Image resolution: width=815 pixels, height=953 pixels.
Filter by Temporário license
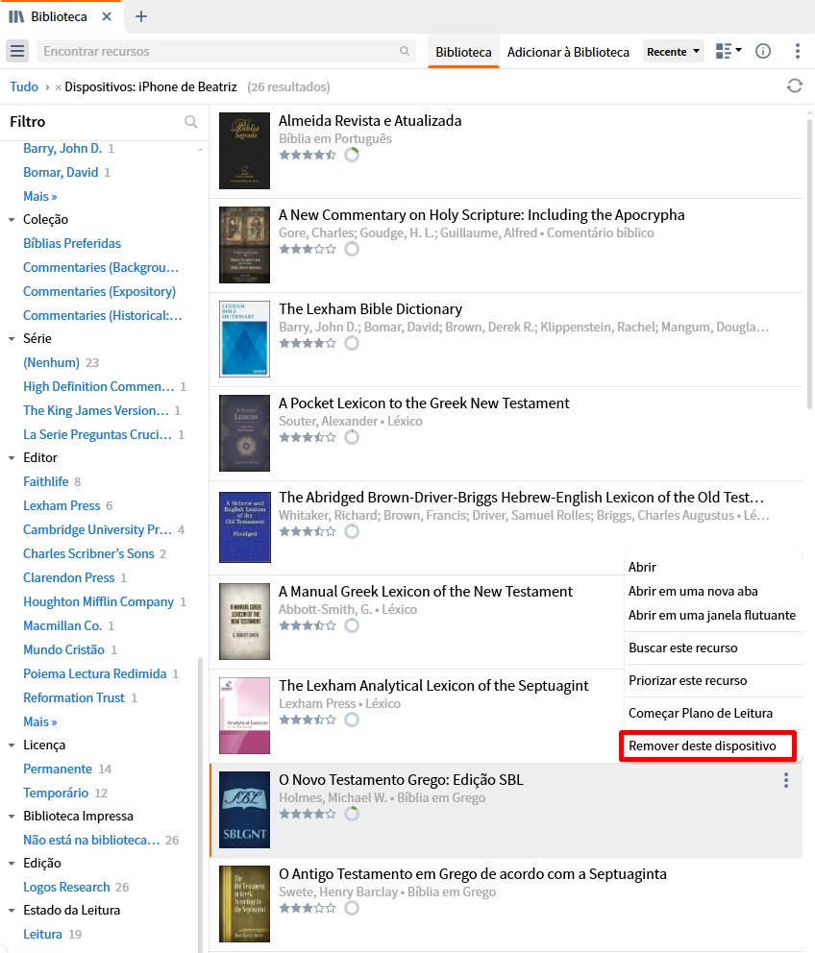(x=56, y=794)
